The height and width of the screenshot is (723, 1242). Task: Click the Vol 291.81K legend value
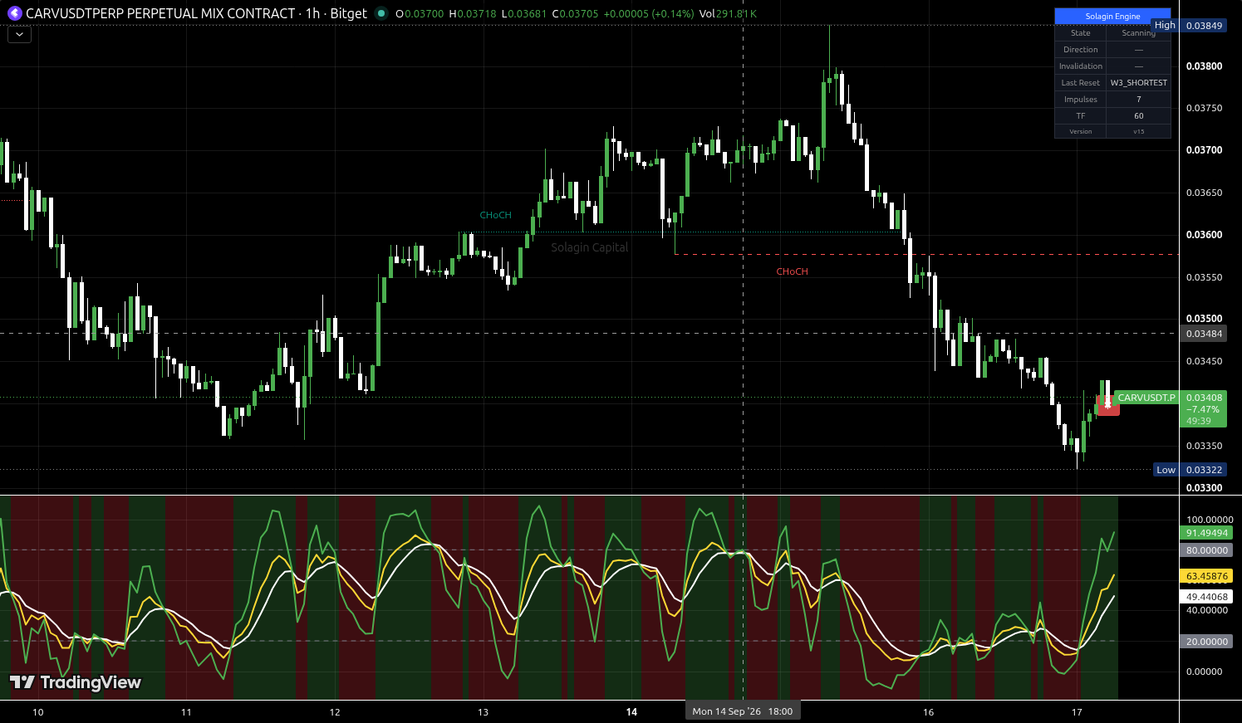click(728, 13)
